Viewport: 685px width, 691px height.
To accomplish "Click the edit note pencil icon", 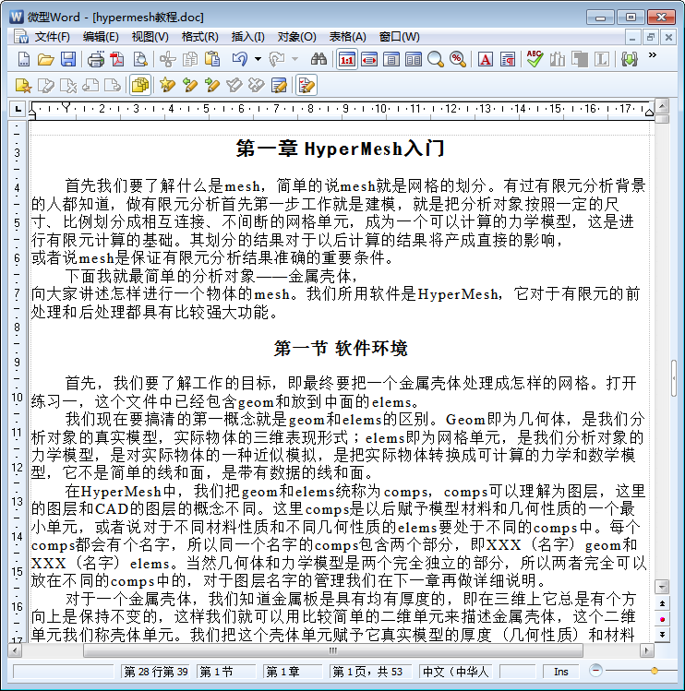I will pos(46,85).
